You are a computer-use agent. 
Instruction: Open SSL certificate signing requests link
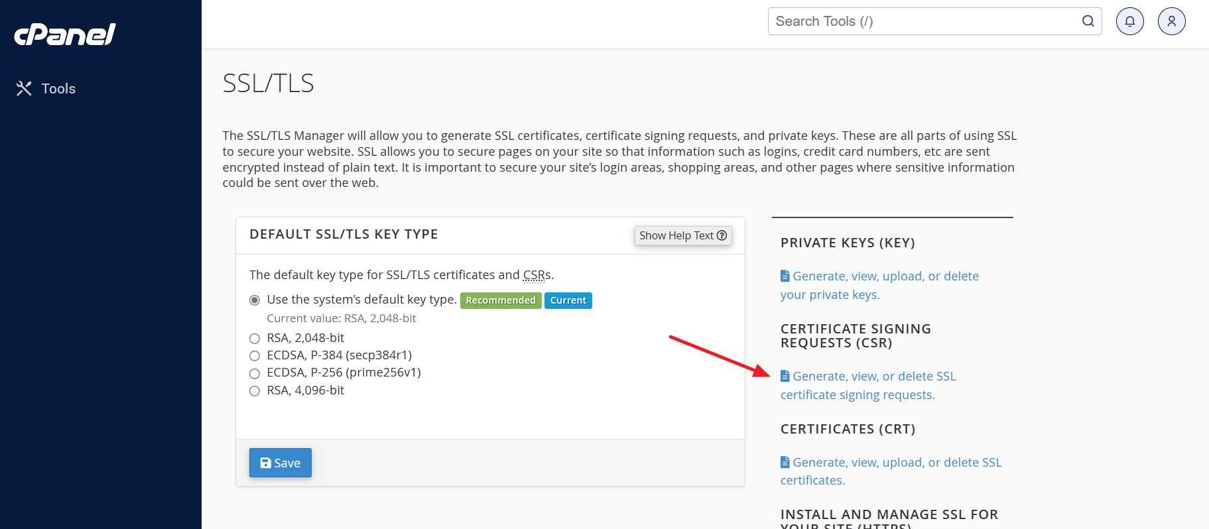point(868,385)
